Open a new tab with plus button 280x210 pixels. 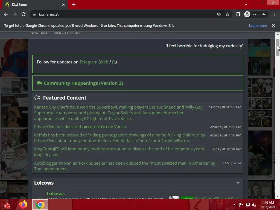point(74,5)
